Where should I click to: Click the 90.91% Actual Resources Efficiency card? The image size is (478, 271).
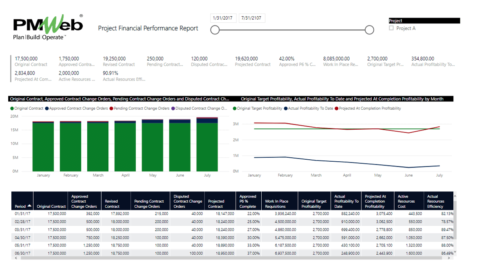124,76
